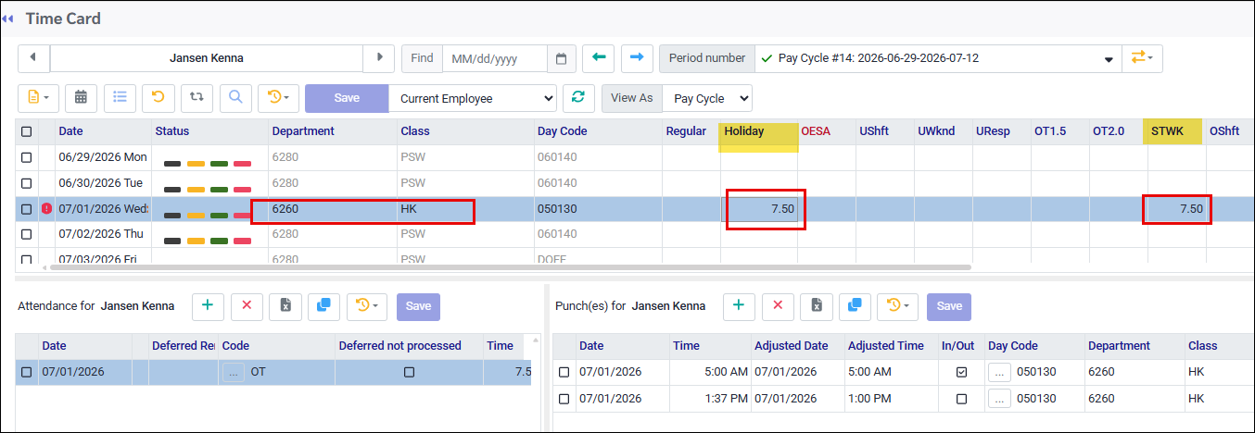
Task: Sort by the Date column header
Action: (x=102, y=131)
